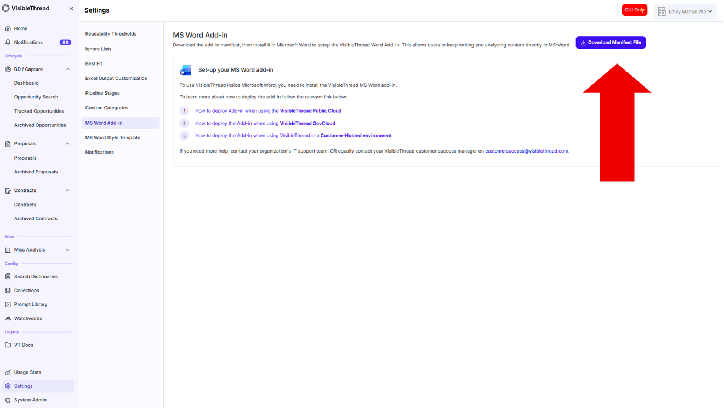Open Pipeline Stages settings
The width and height of the screenshot is (724, 408).
pyautogui.click(x=102, y=93)
